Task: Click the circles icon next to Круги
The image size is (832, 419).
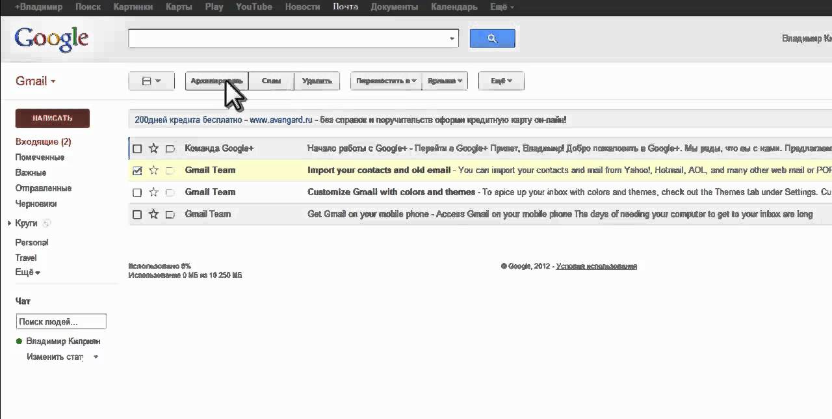Action: coord(47,223)
